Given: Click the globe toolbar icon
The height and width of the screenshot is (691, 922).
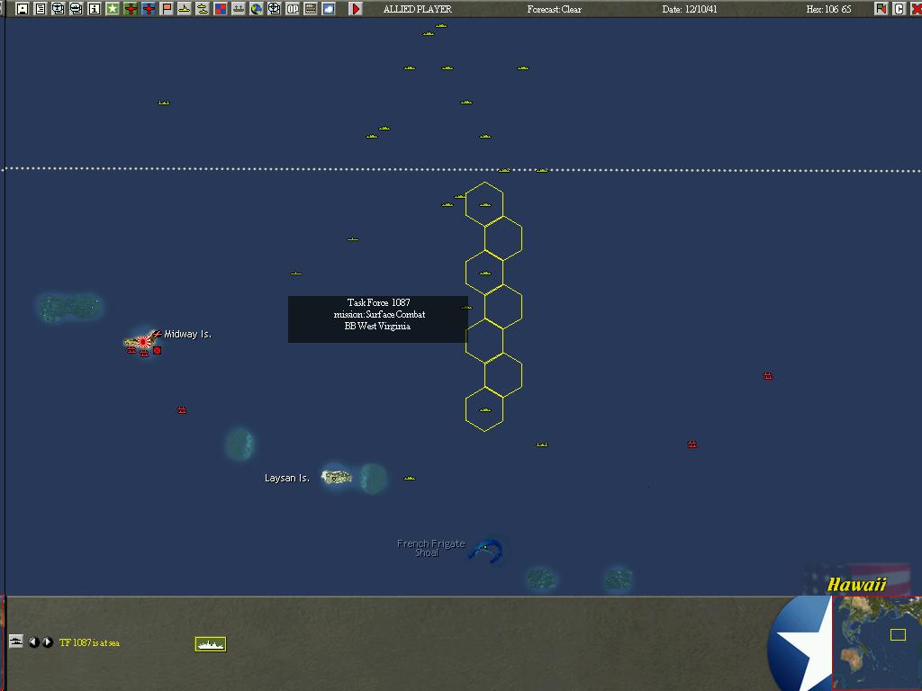Looking at the screenshot, I should point(257,9).
